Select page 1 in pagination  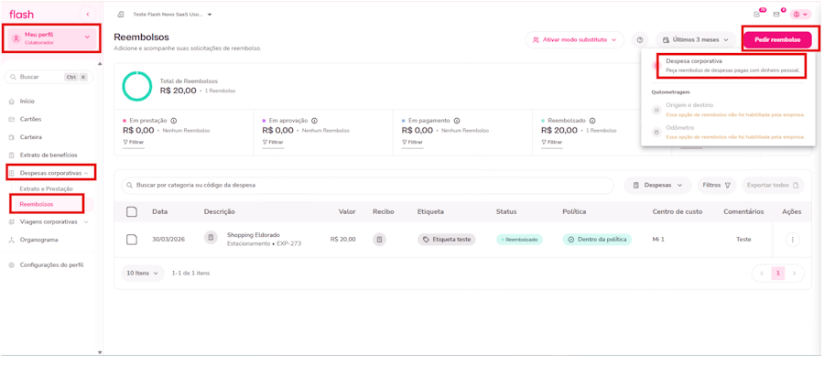click(778, 274)
